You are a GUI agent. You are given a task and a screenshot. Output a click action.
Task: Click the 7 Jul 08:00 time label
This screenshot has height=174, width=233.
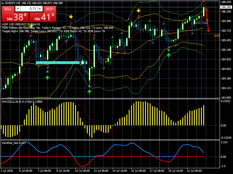click(x=45, y=171)
